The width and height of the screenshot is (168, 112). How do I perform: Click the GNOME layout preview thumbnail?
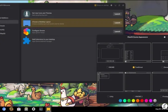click(x=110, y=53)
